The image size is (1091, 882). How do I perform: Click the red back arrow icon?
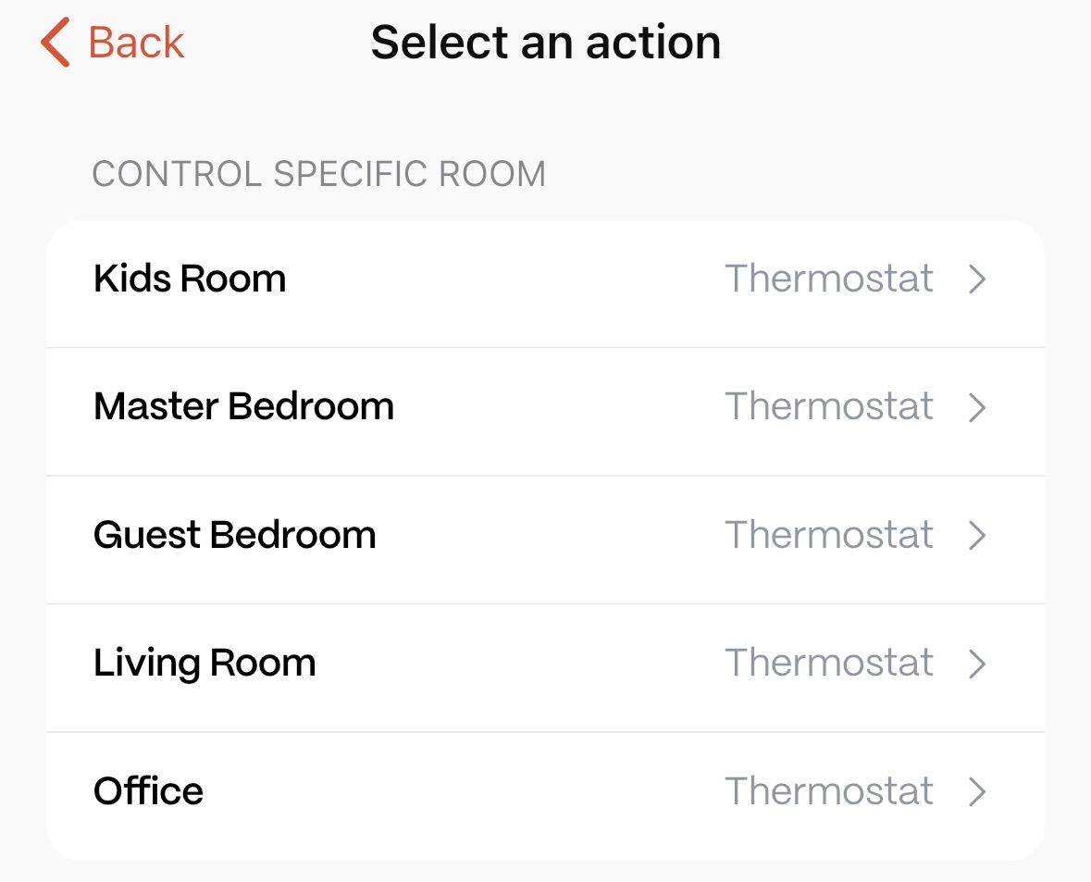pos(56,43)
